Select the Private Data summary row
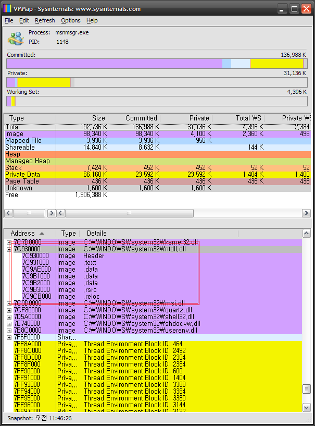 (157, 175)
